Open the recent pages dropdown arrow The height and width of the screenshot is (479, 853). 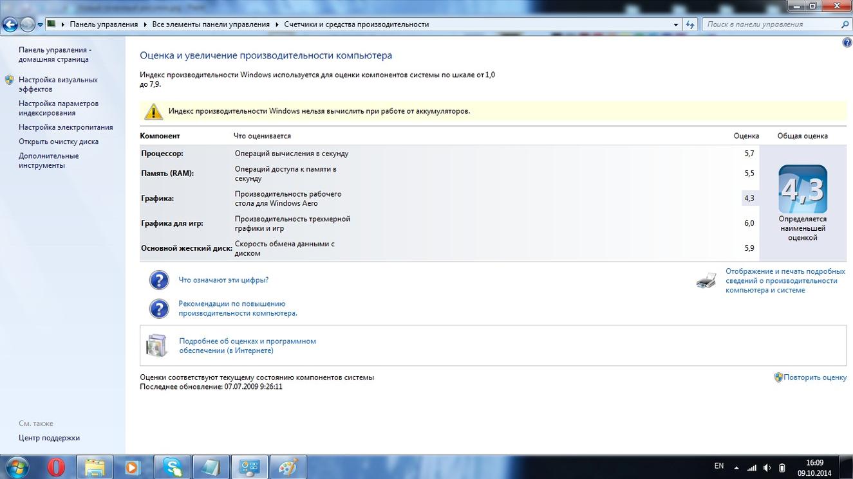coord(40,24)
